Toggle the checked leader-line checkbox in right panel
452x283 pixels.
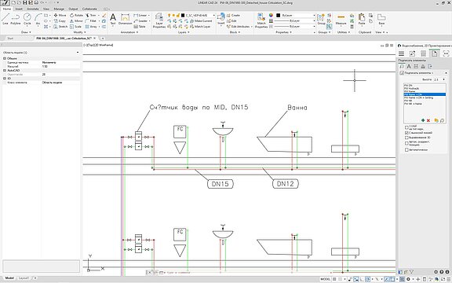point(406,133)
